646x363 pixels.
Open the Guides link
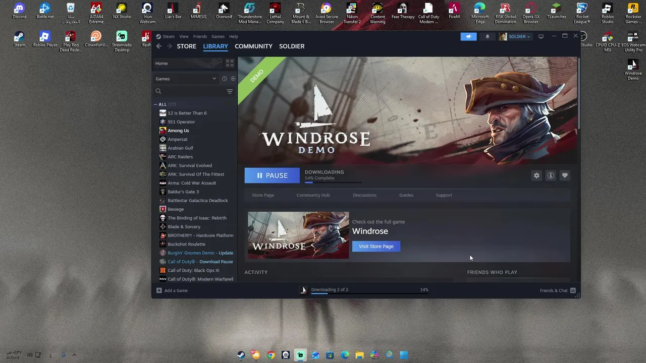coord(406,195)
